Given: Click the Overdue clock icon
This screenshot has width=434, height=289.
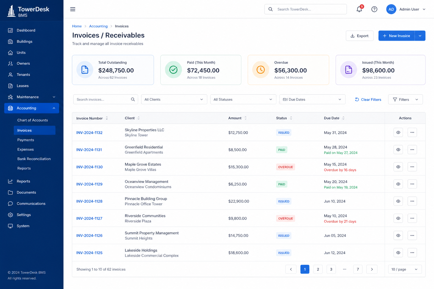Looking at the screenshot, I should tap(261, 69).
